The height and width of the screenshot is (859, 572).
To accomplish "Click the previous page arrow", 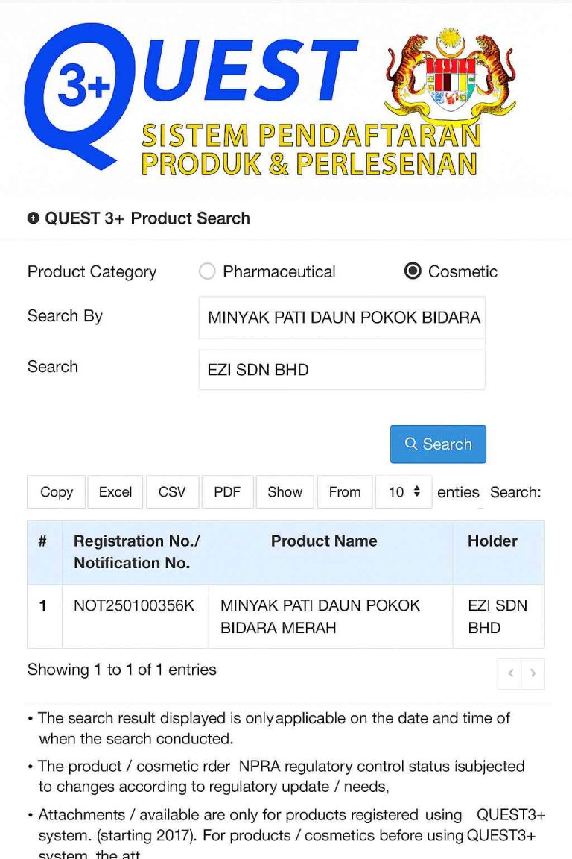I will click(x=510, y=673).
